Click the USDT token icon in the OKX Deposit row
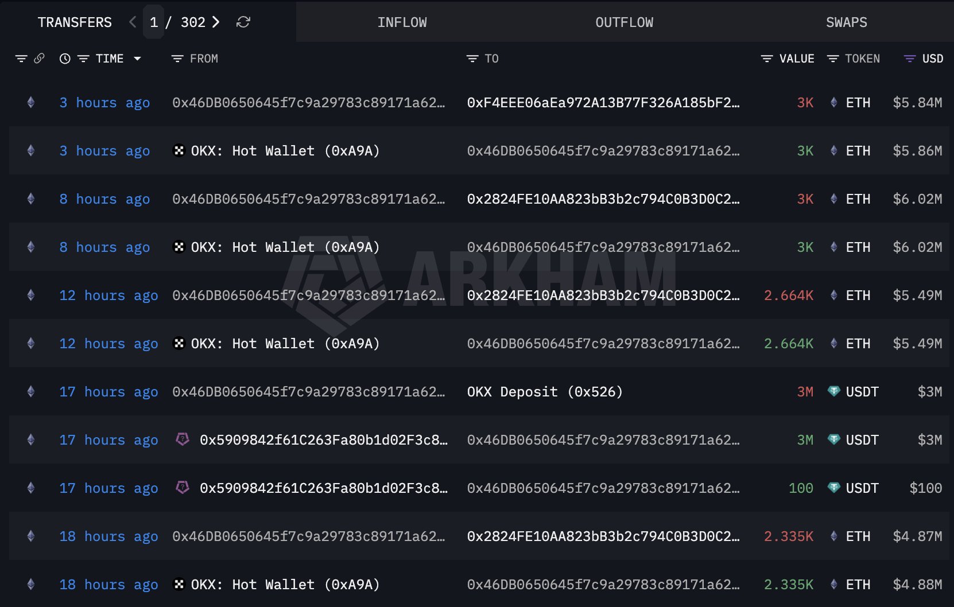954x607 pixels. click(x=834, y=391)
